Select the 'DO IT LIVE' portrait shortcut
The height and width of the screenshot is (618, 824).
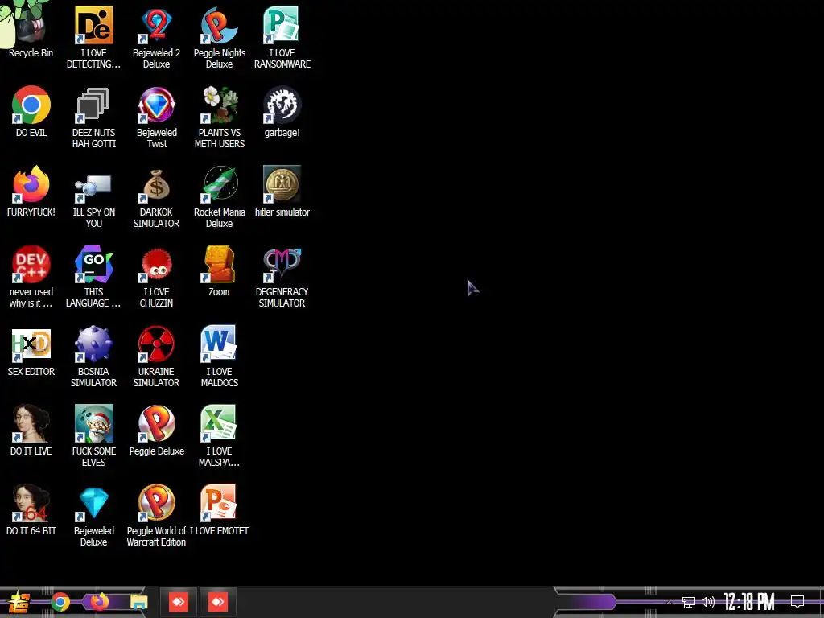31,423
